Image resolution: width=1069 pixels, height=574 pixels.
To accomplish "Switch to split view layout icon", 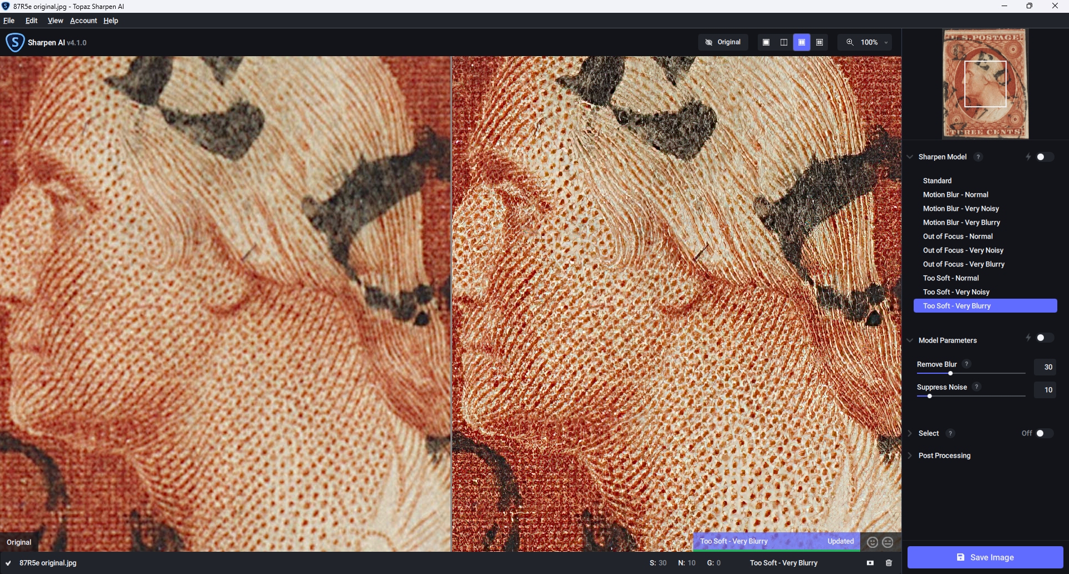I will 784,42.
